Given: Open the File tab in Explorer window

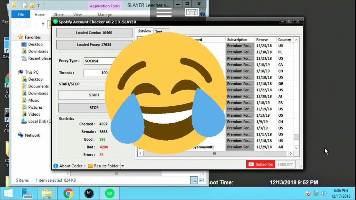Looking at the screenshot, I should coord(21,14).
